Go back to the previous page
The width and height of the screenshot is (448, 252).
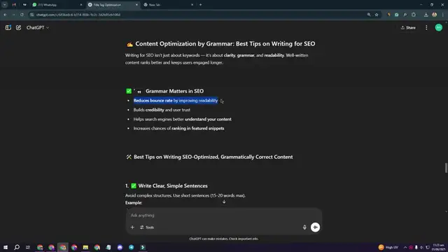click(x=5, y=15)
